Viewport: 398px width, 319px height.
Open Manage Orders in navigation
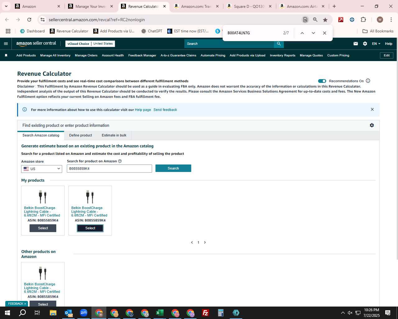[x=86, y=55]
